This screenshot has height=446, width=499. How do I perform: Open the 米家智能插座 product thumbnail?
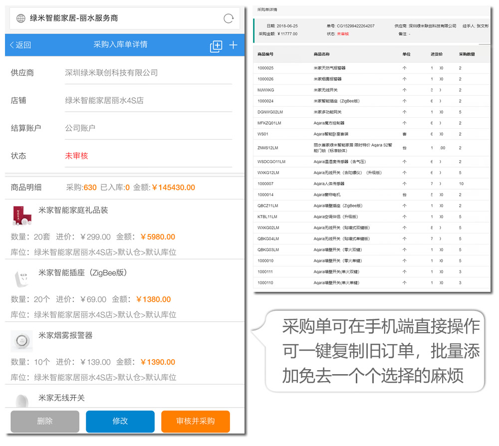(21, 278)
